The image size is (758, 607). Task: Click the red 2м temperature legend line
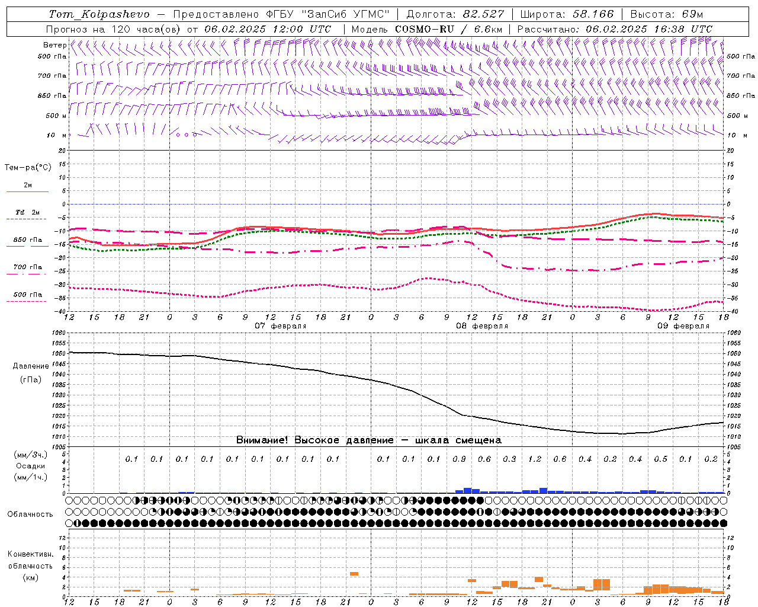(x=28, y=191)
